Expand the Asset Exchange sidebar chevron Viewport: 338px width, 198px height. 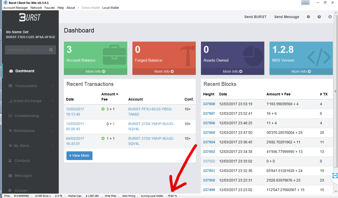53,101
